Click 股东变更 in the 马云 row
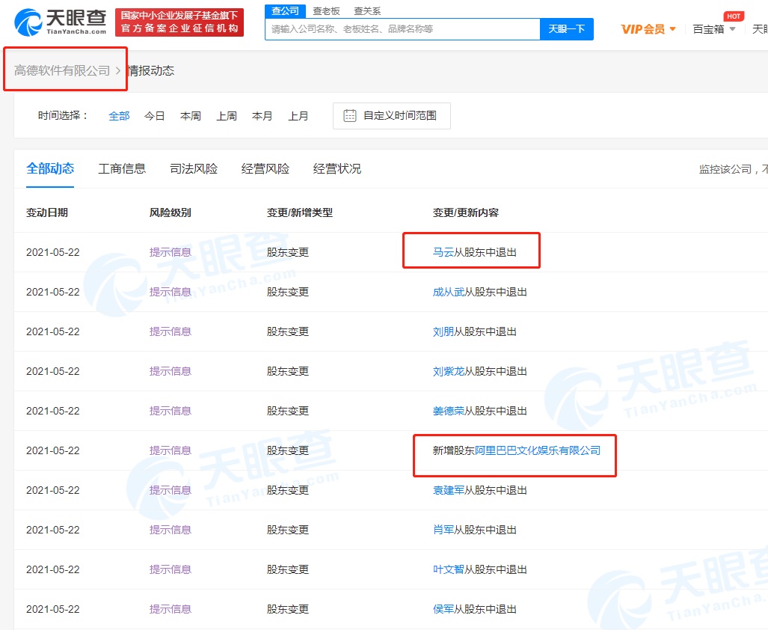The height and width of the screenshot is (630, 768). pyautogui.click(x=288, y=252)
